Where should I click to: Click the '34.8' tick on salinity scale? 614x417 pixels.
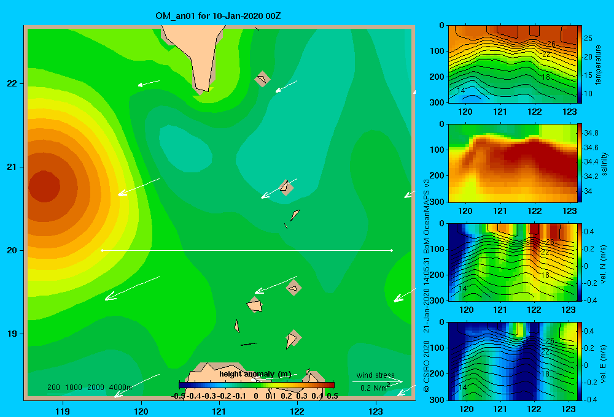coord(591,133)
